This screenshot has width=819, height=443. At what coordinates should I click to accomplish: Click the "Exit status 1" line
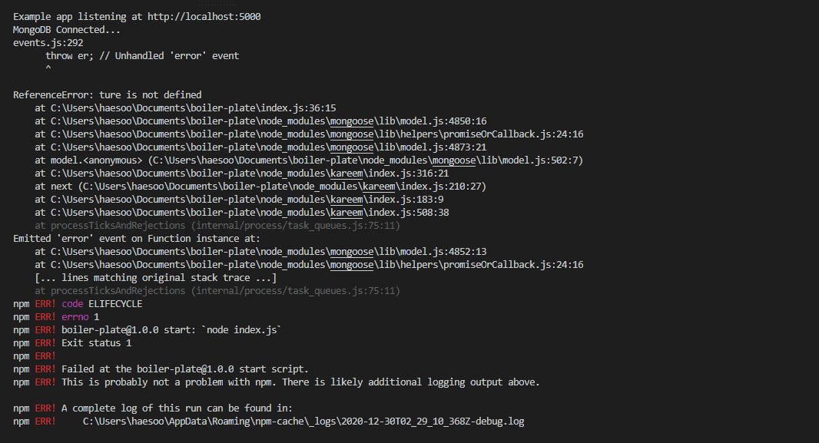[96, 342]
